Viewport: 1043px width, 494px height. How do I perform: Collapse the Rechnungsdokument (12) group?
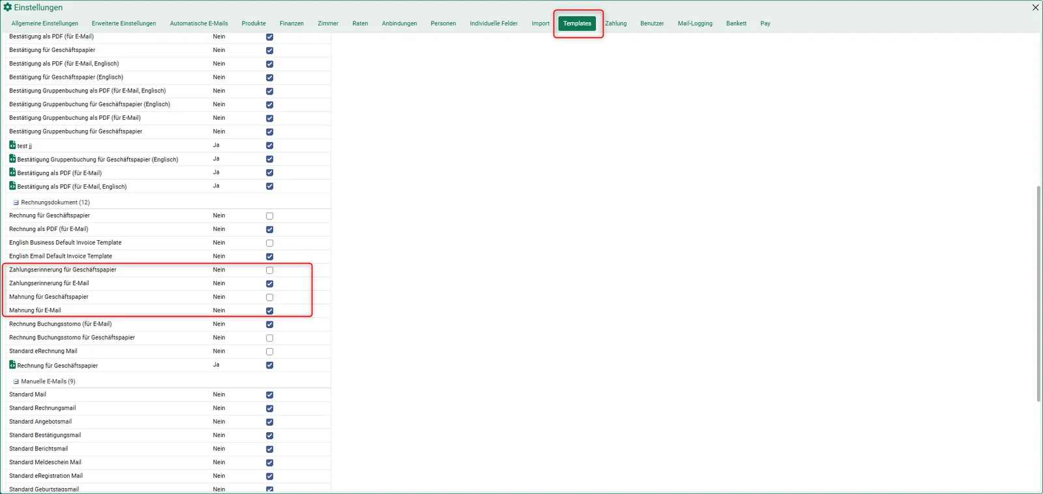click(x=16, y=202)
